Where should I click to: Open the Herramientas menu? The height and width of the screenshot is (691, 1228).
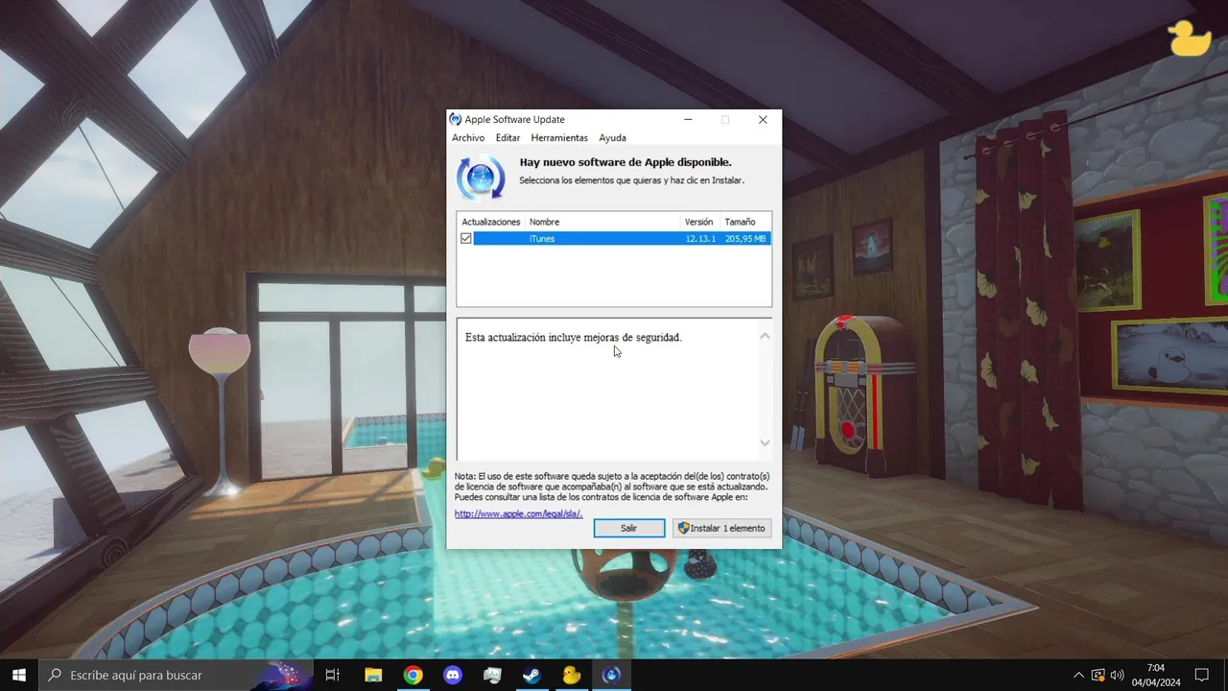click(x=559, y=138)
